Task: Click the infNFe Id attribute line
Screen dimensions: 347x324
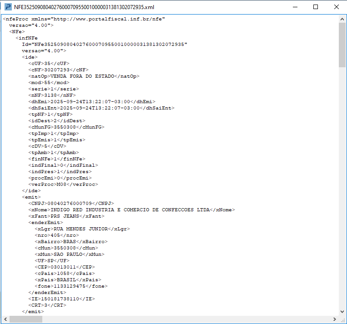Action: pos(105,45)
